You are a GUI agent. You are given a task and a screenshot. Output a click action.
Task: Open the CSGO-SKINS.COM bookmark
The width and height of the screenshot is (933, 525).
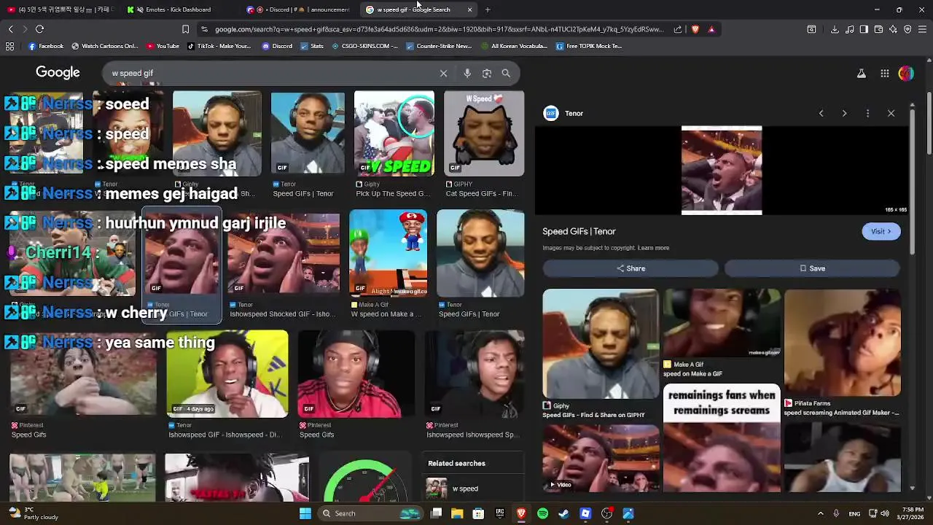coord(364,46)
